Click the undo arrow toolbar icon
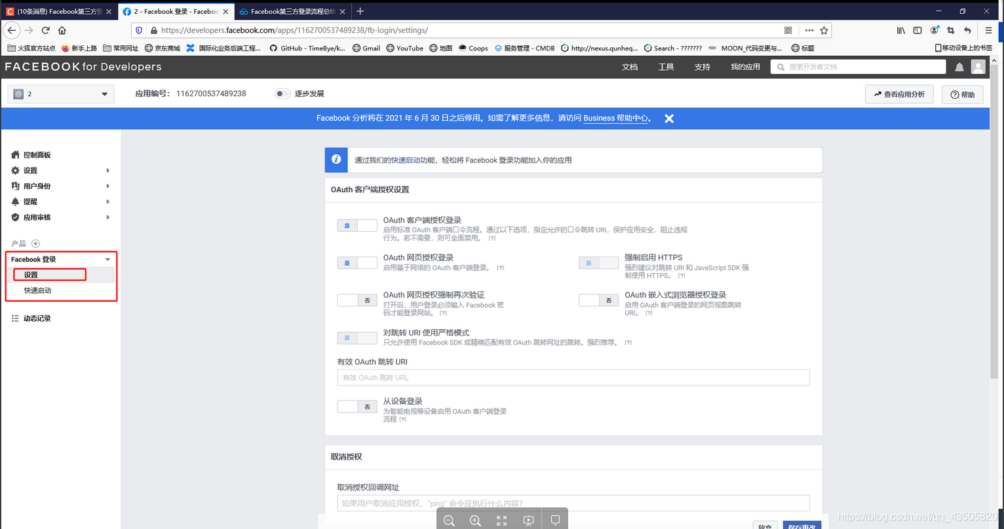This screenshot has width=1004, height=529. pyautogui.click(x=967, y=30)
